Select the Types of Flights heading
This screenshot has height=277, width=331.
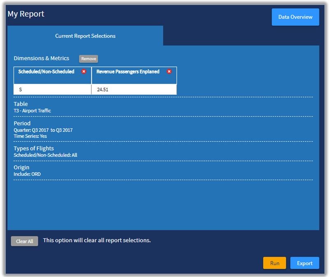tap(33, 148)
